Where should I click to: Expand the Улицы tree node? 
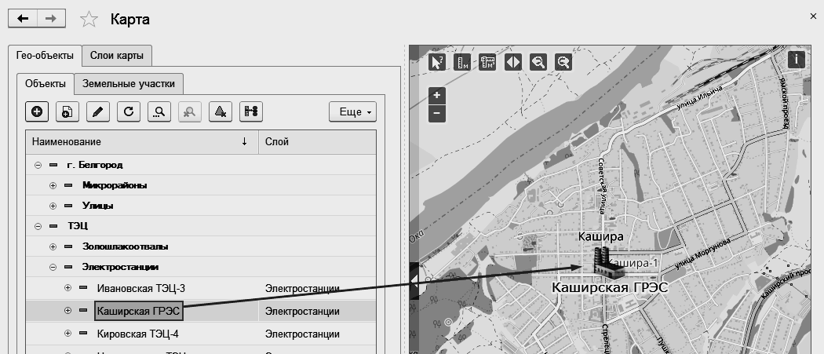[53, 206]
